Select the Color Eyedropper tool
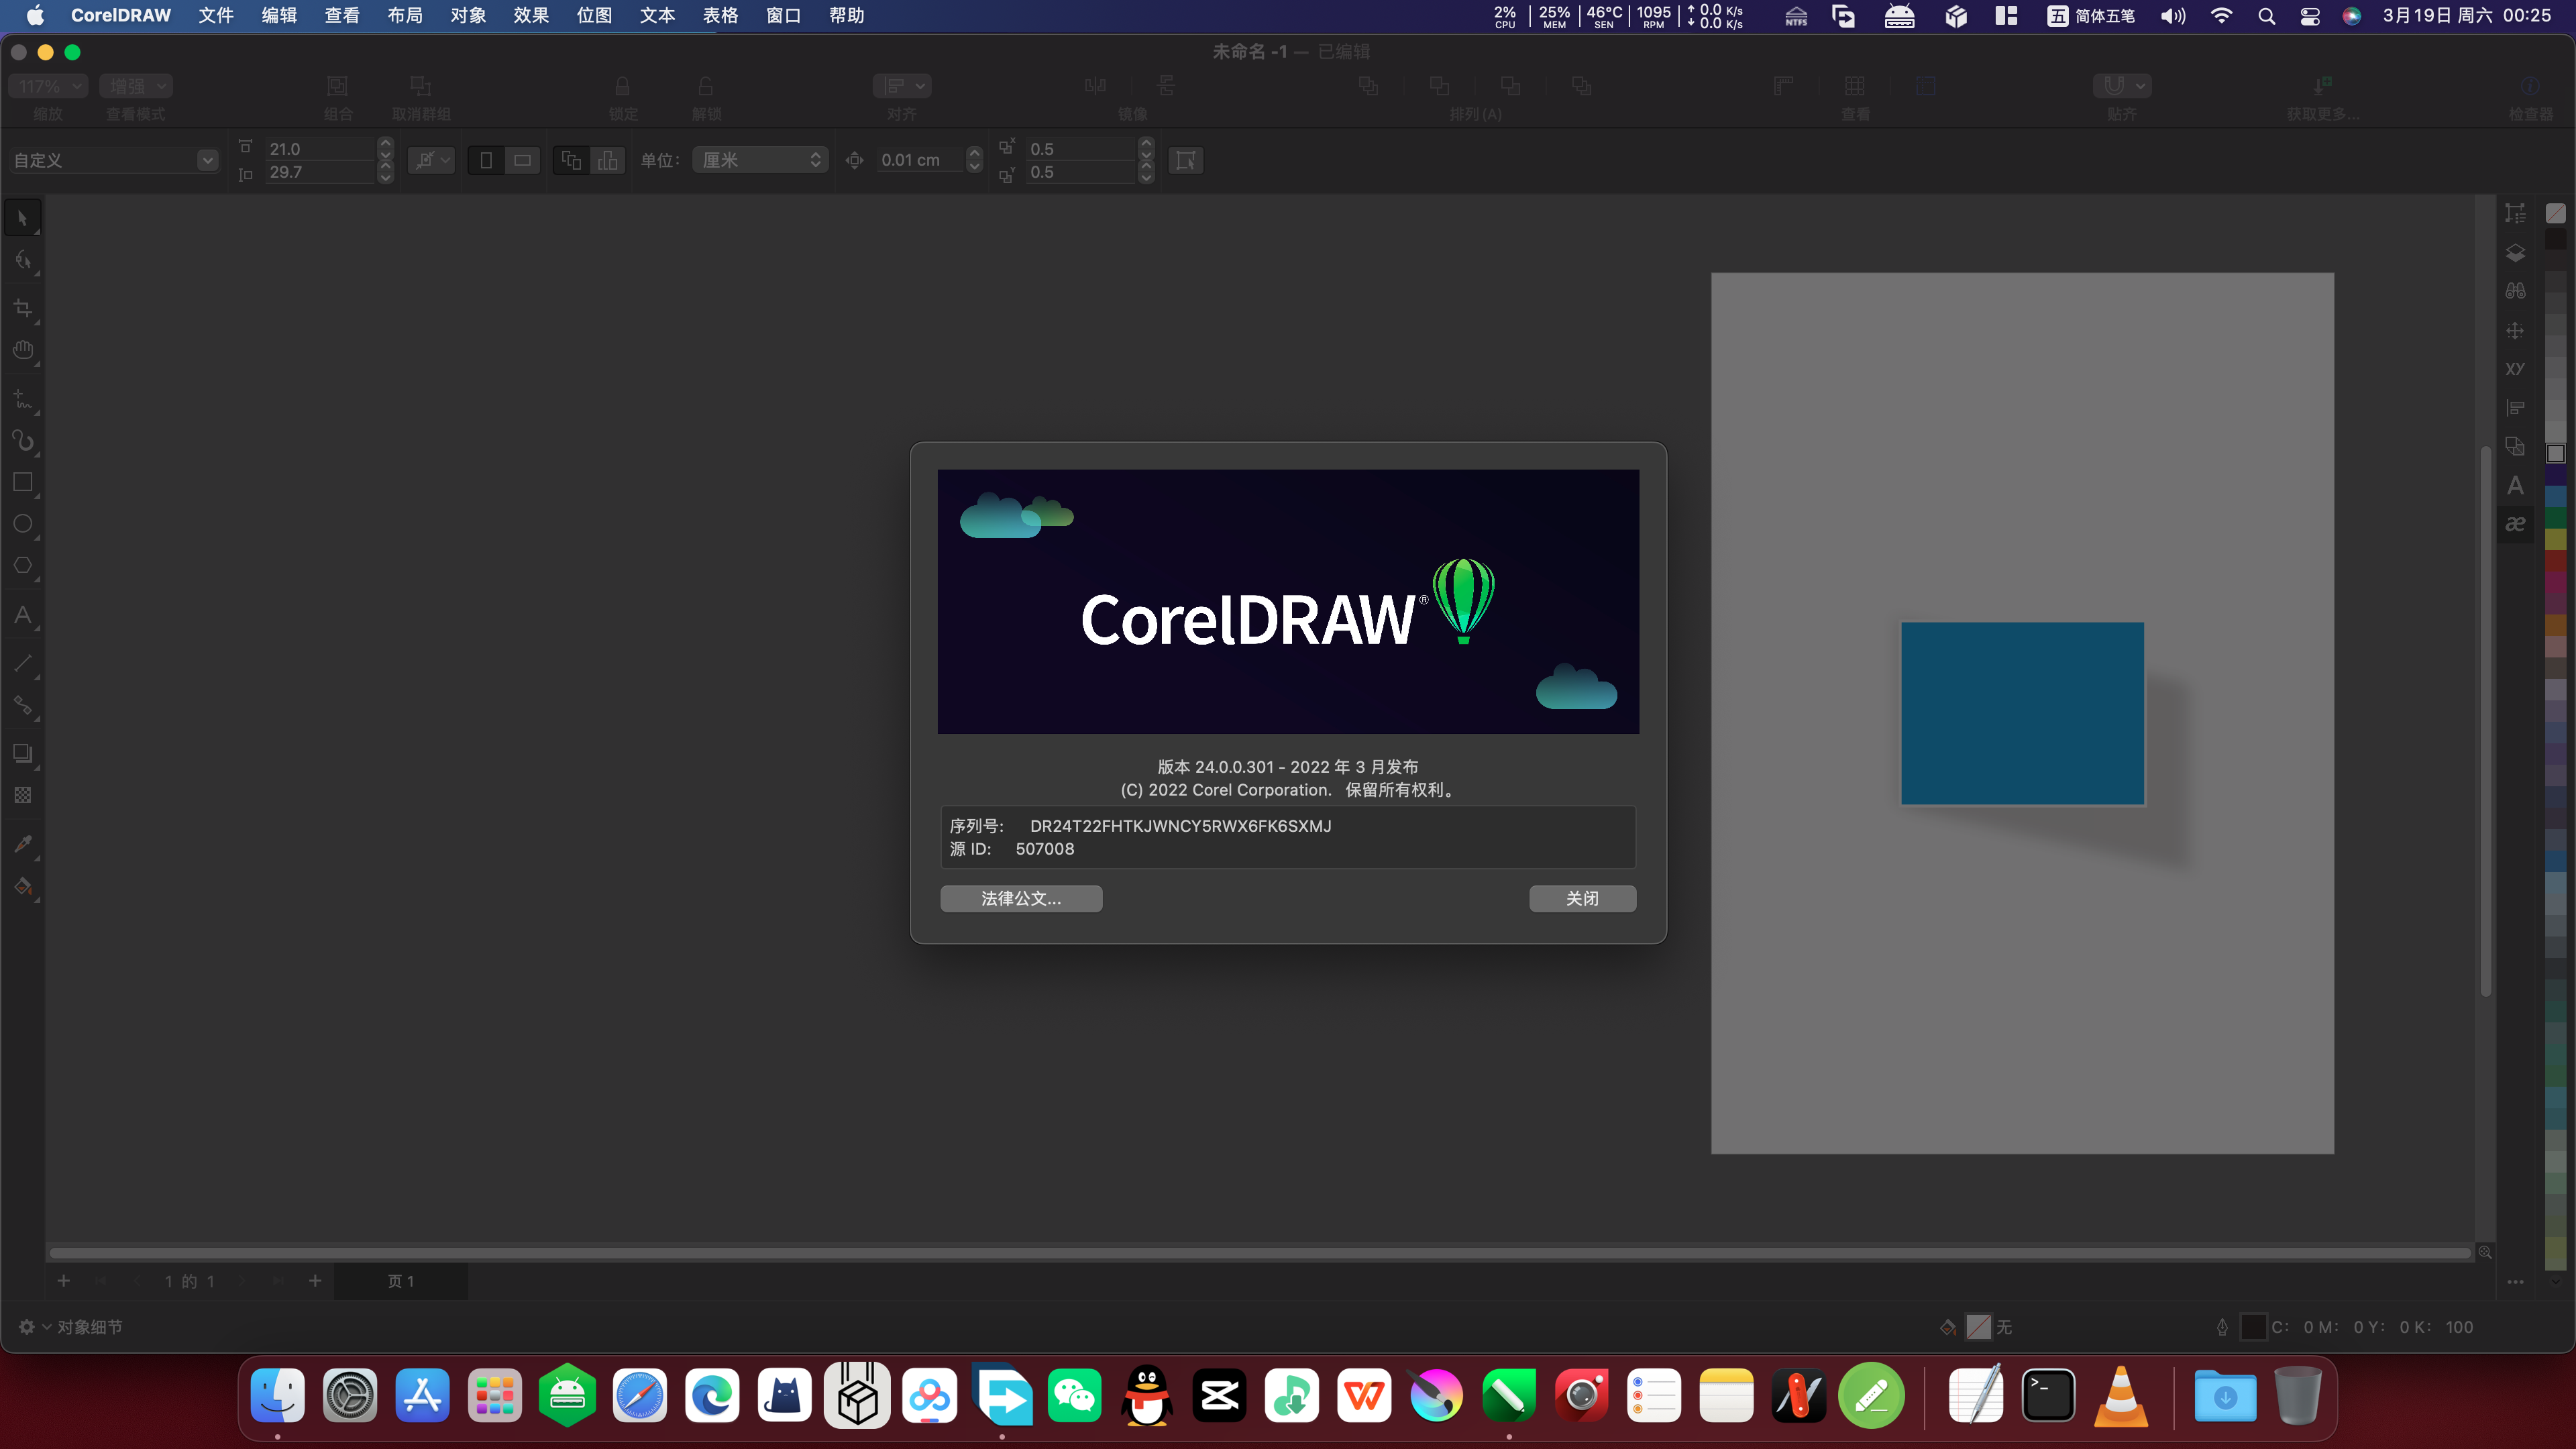Viewport: 2576px width, 1449px height. [x=23, y=844]
